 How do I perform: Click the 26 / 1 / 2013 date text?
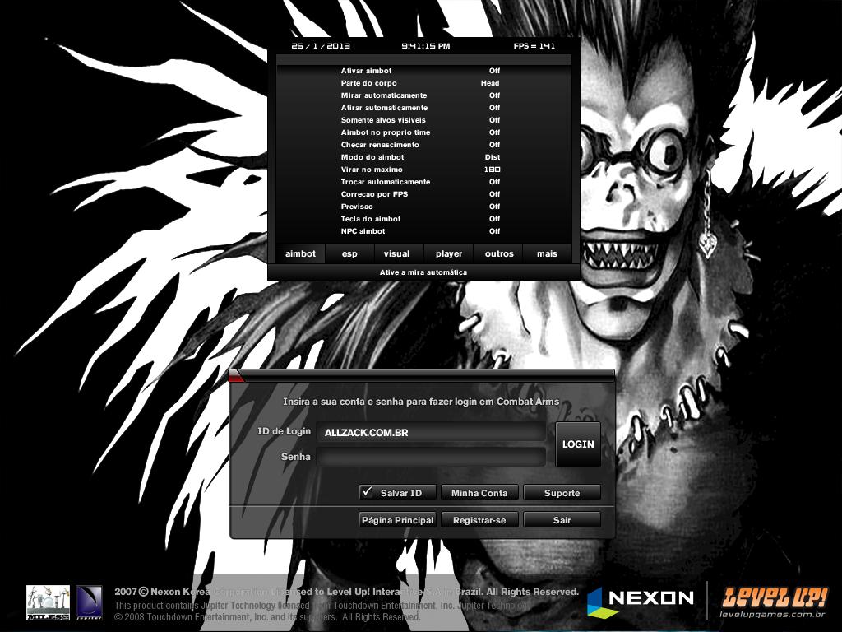tap(321, 46)
